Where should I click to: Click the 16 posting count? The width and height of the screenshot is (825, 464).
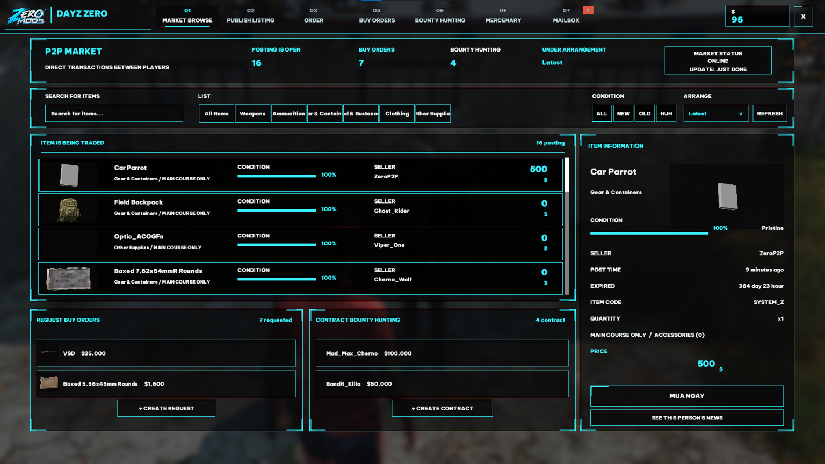pyautogui.click(x=550, y=143)
